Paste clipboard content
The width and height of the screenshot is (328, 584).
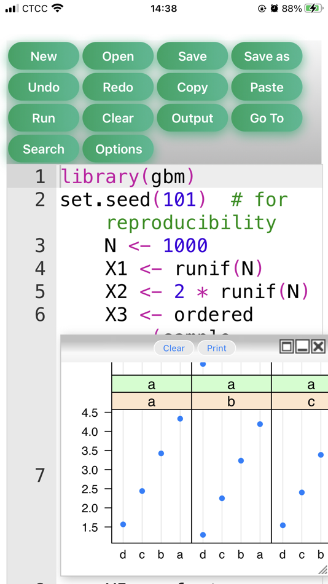pos(267,87)
